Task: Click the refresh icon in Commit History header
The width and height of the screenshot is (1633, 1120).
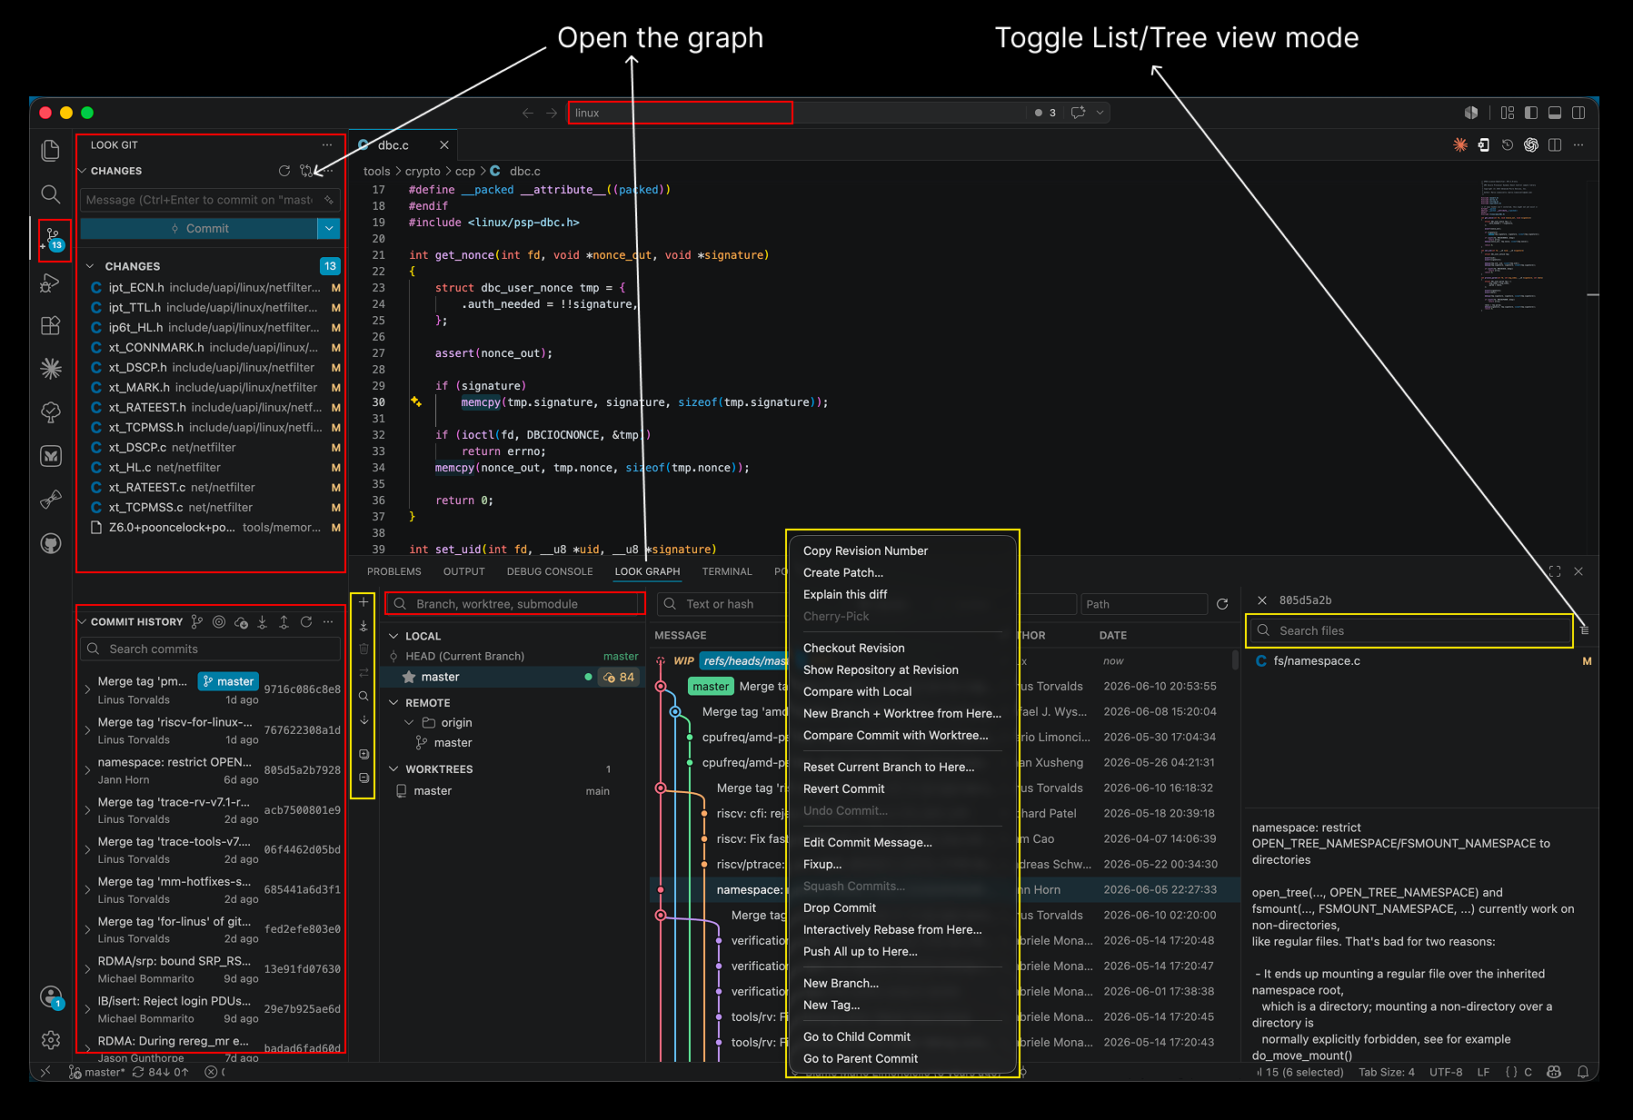Action: (x=306, y=622)
